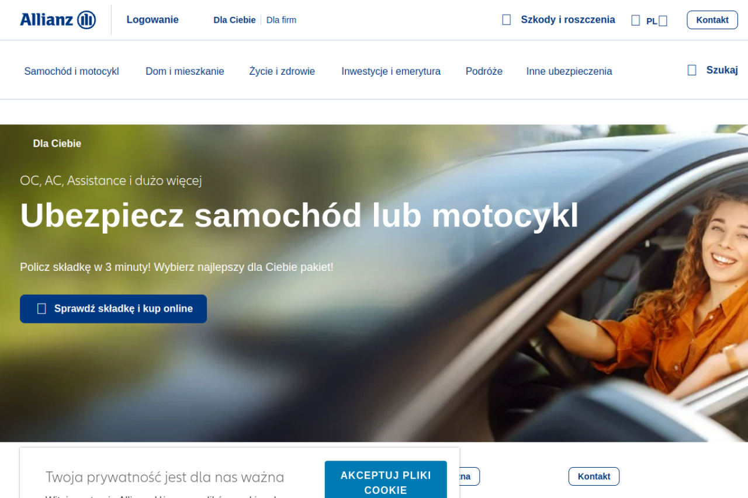Expand the PL language dropdown arrow
The image size is (748, 498).
click(663, 21)
